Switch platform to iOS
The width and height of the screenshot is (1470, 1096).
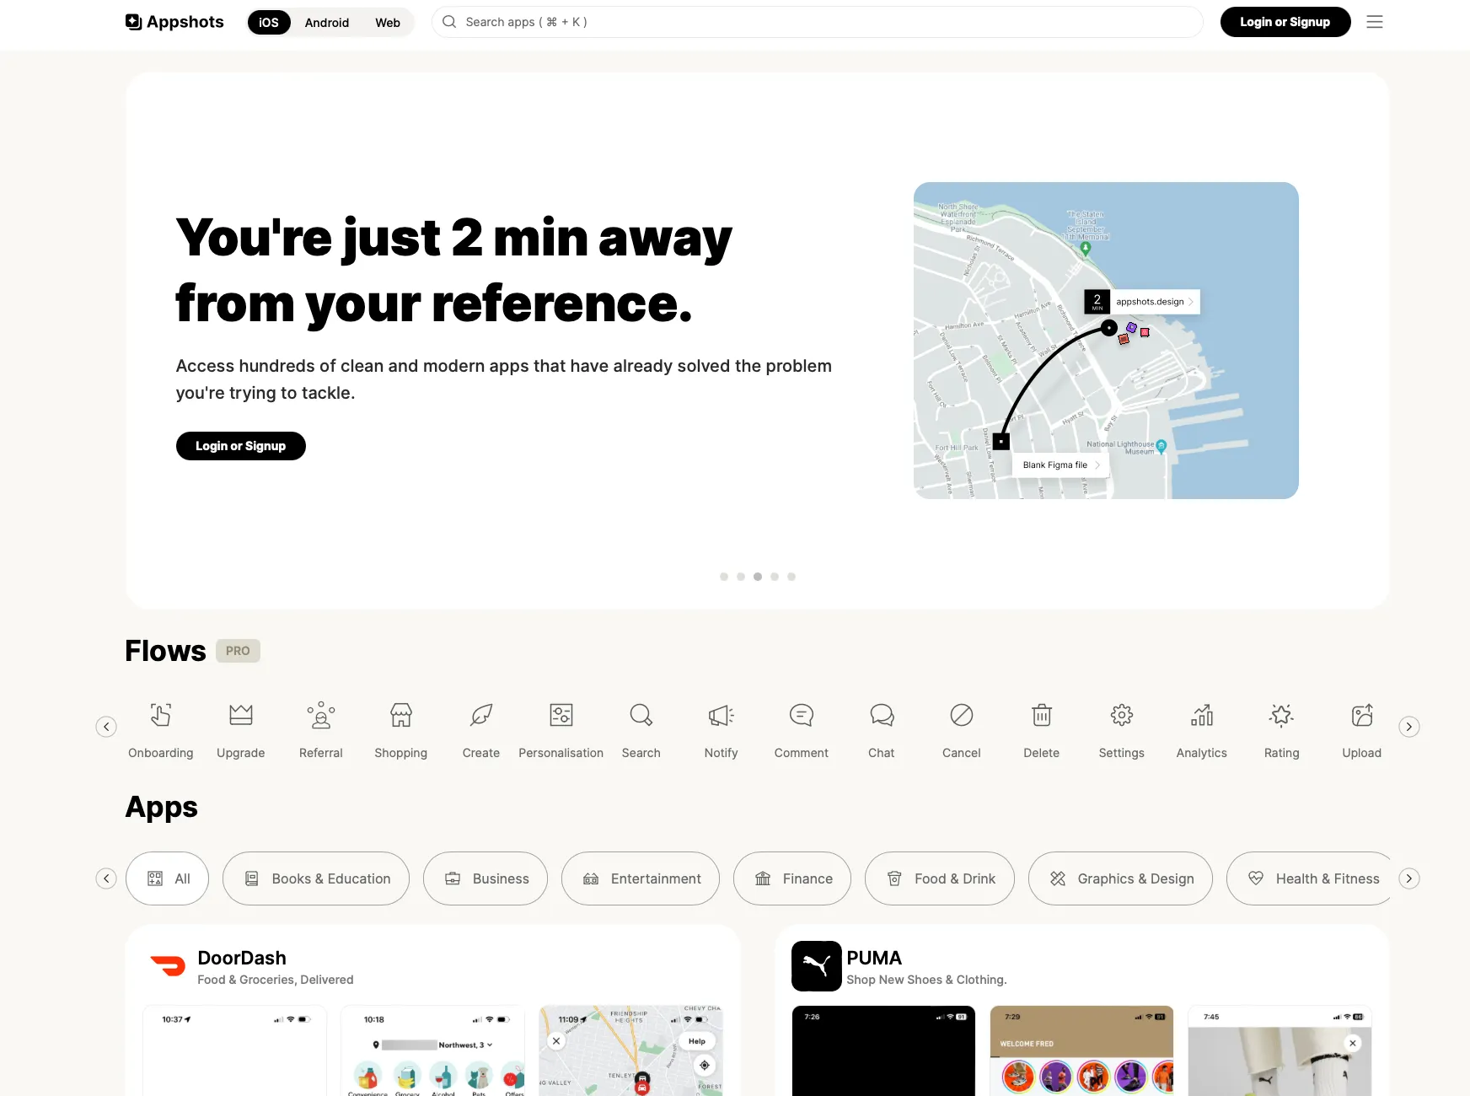(x=269, y=22)
